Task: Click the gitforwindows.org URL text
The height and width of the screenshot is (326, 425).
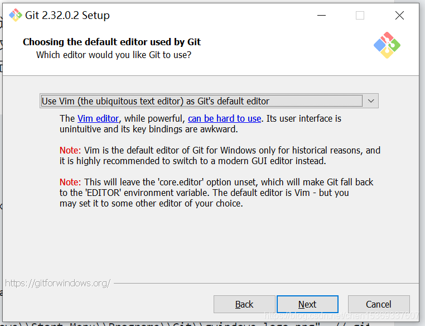Action: tap(57, 283)
